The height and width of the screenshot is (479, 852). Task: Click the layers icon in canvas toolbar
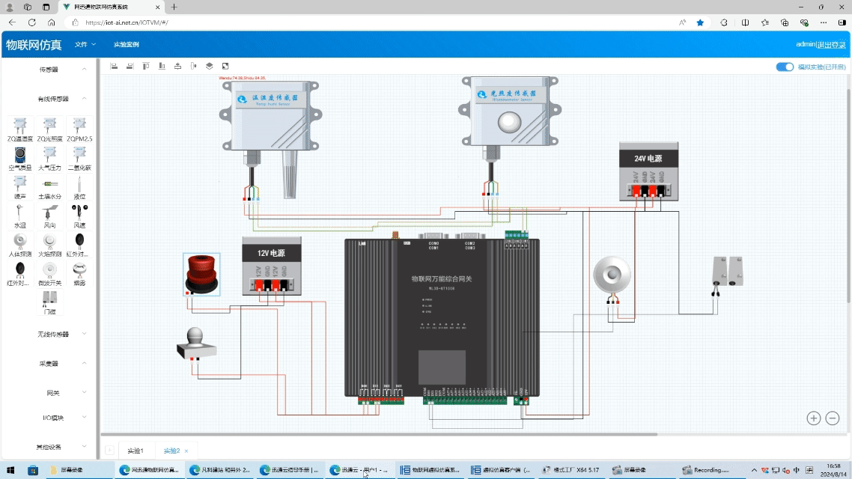[210, 66]
